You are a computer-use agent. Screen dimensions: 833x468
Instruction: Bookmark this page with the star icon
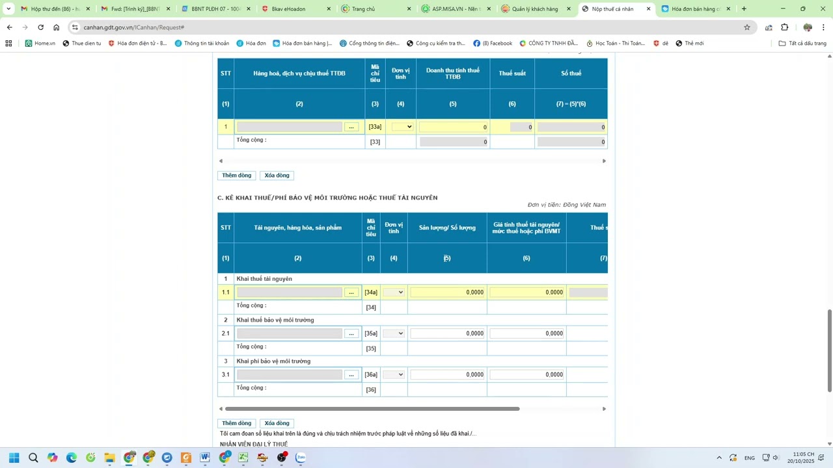pyautogui.click(x=747, y=27)
